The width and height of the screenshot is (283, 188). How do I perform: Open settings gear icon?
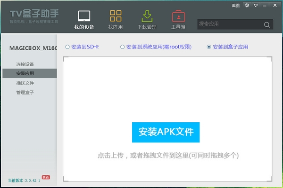point(247,5)
